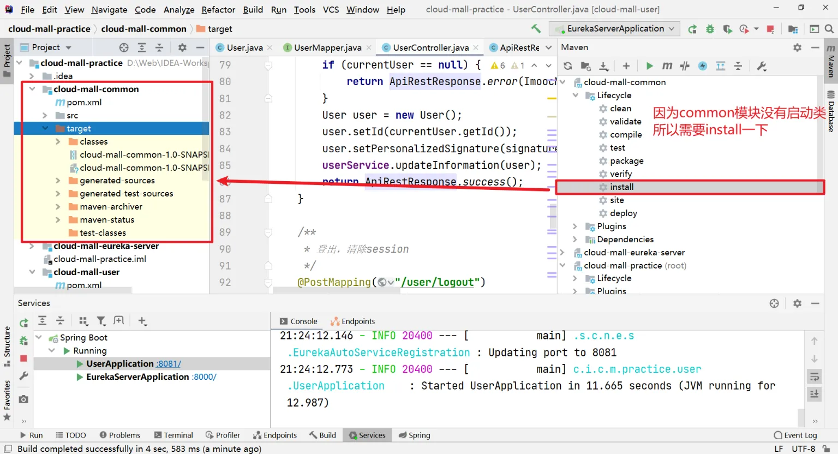
Task: Select the install lifecycle goal
Action: pos(621,187)
